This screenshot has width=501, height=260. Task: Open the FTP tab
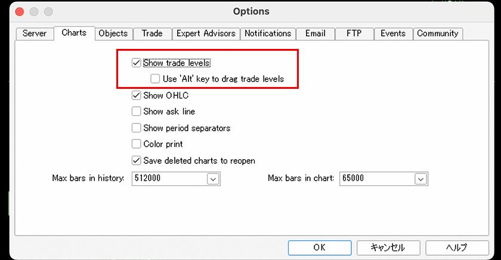[354, 34]
